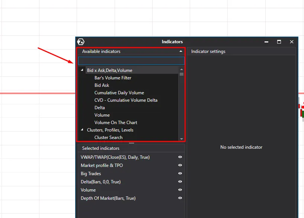Click the ATAS logo icon in title bar

80,42
